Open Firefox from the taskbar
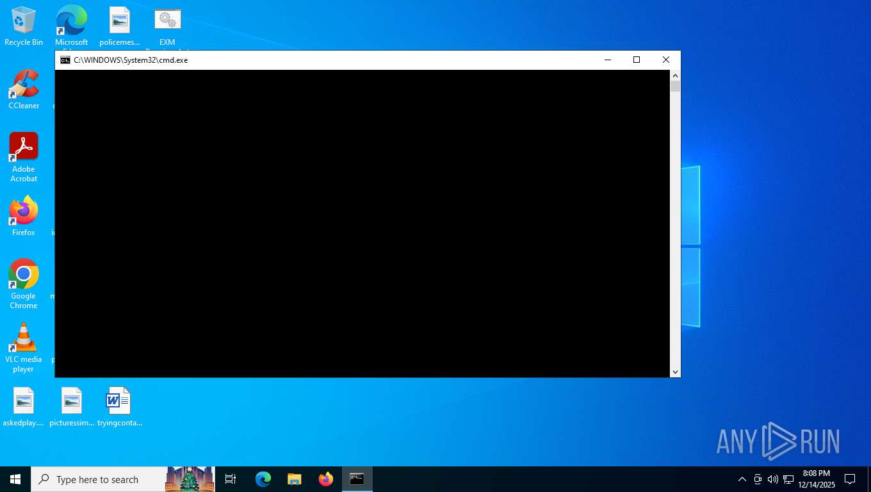The image size is (871, 492). tap(326, 479)
